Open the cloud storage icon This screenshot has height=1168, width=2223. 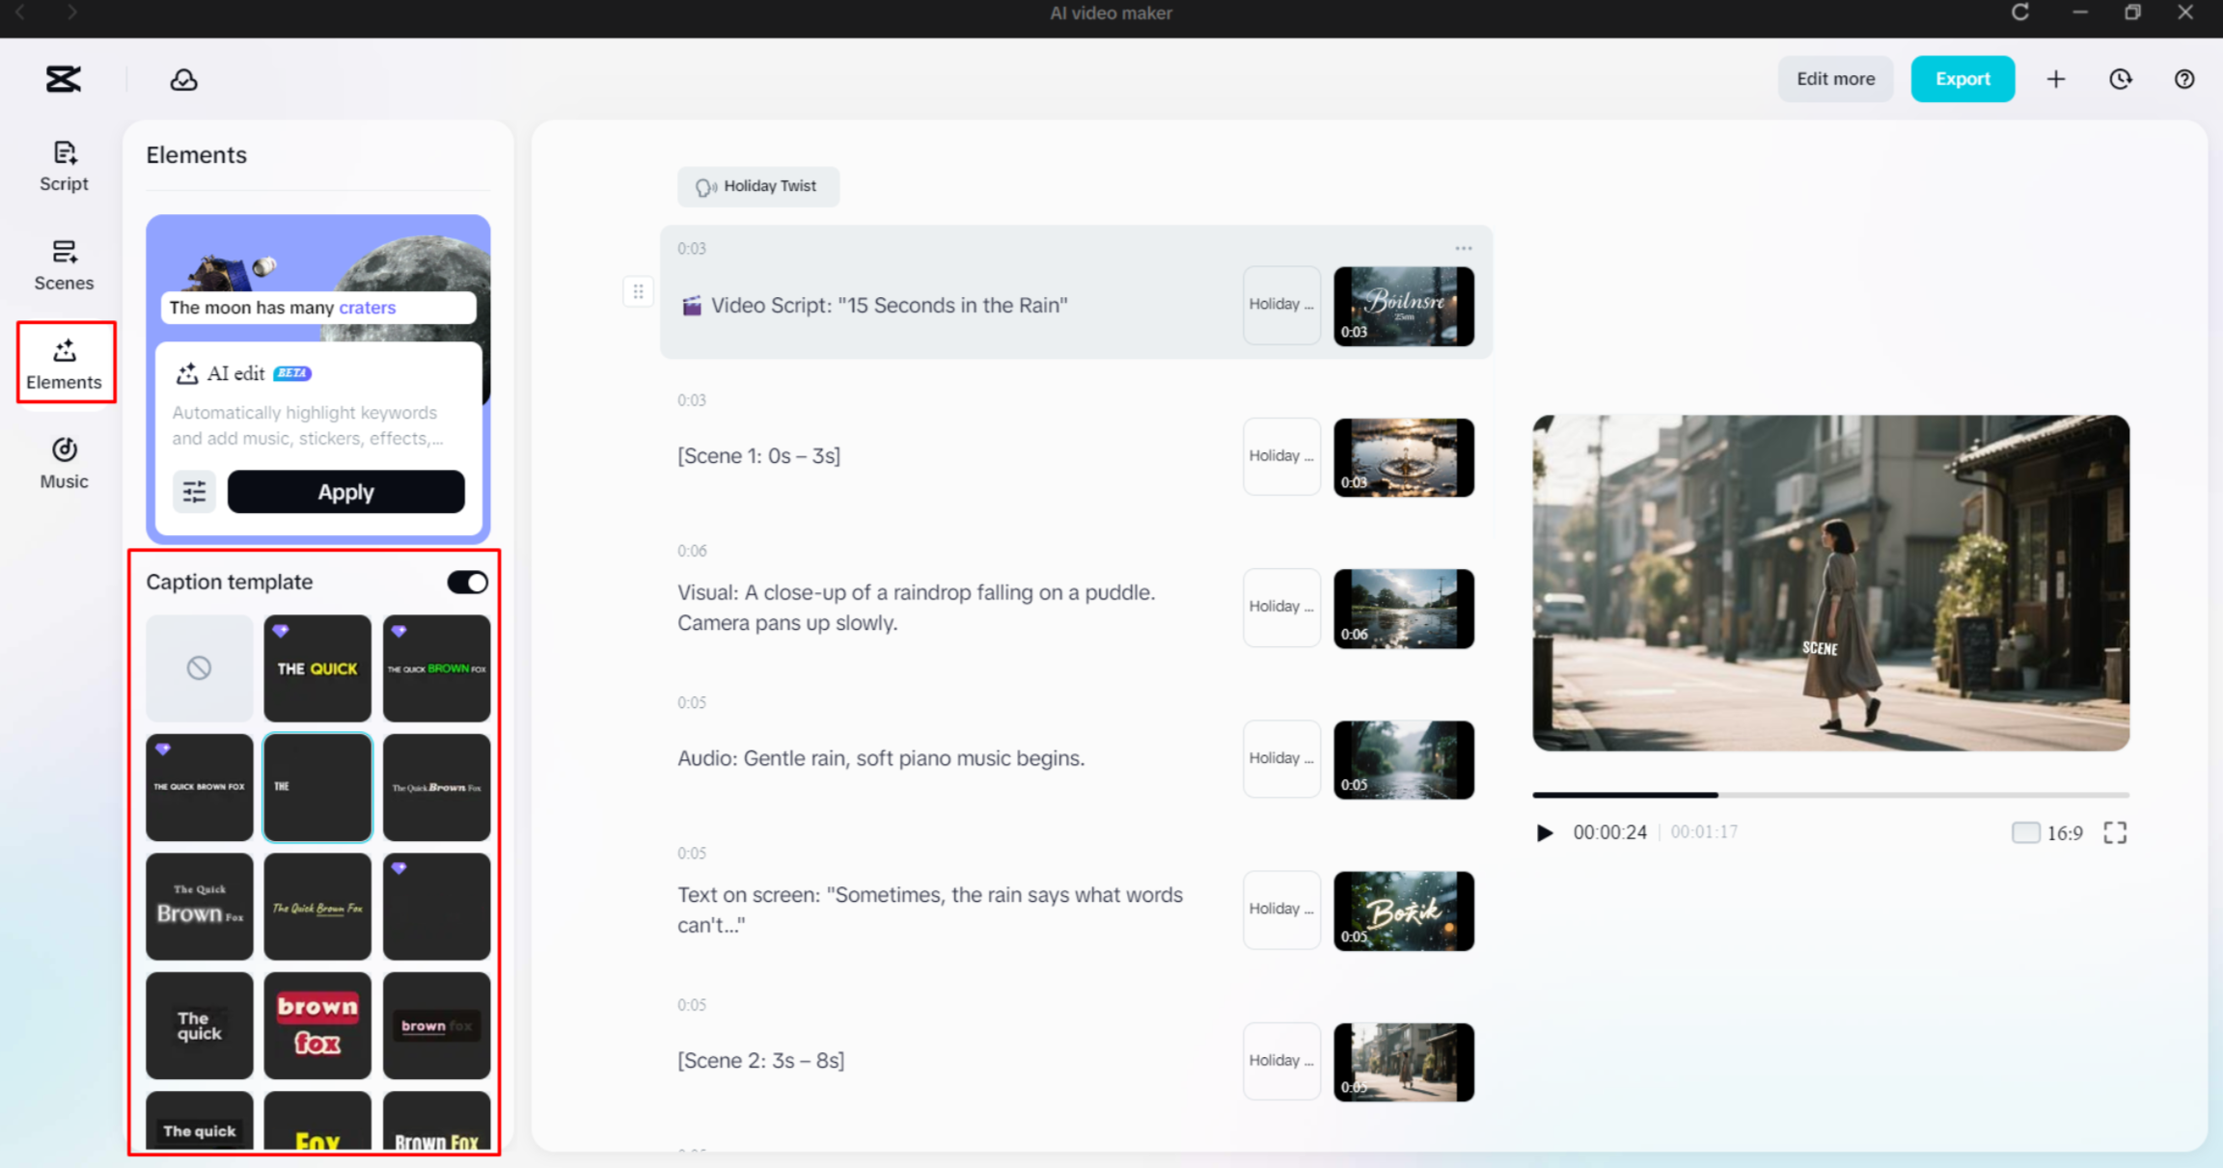(x=183, y=80)
